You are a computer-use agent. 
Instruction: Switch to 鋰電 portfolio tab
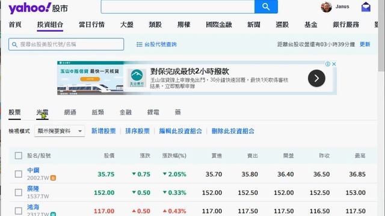[153, 112]
